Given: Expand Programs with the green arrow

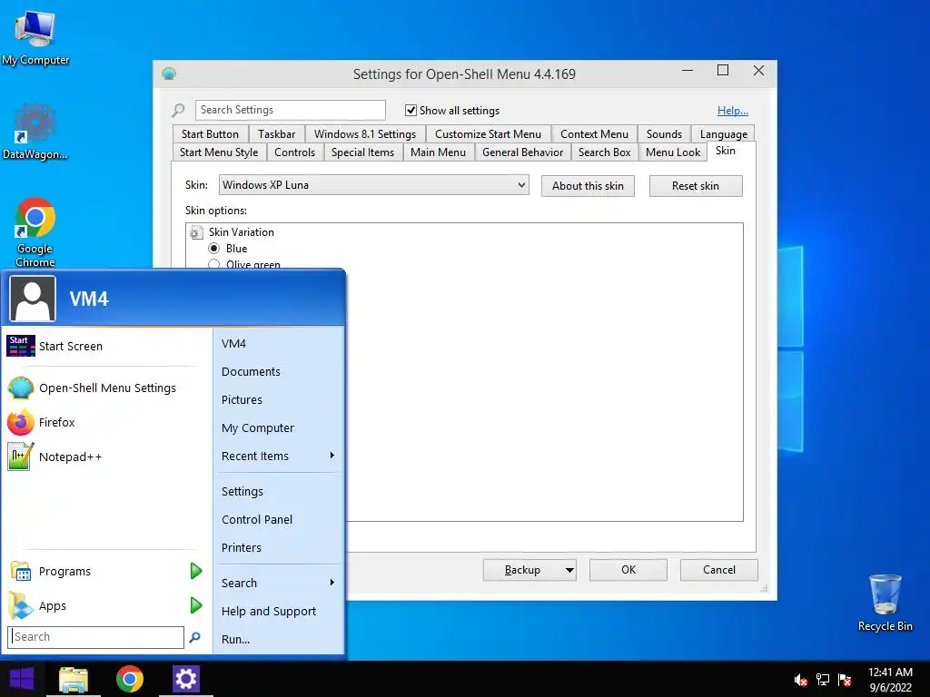Looking at the screenshot, I should coord(196,571).
